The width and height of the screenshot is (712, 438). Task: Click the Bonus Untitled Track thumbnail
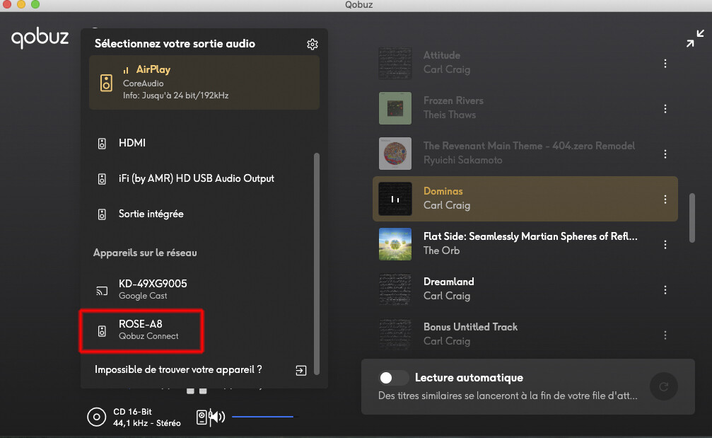(x=395, y=335)
